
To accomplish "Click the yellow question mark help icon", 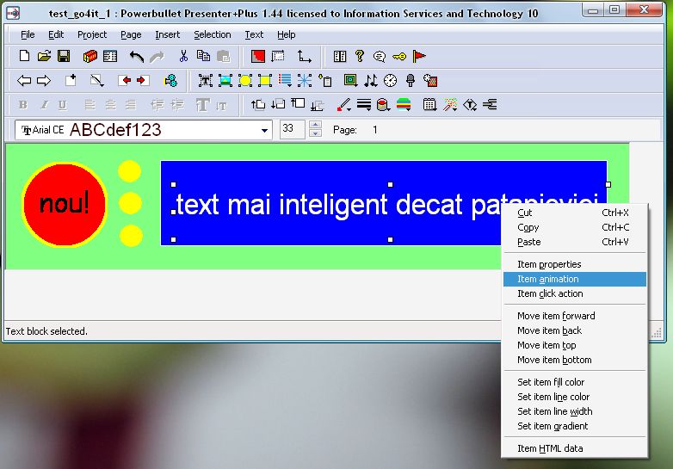I will [x=360, y=56].
